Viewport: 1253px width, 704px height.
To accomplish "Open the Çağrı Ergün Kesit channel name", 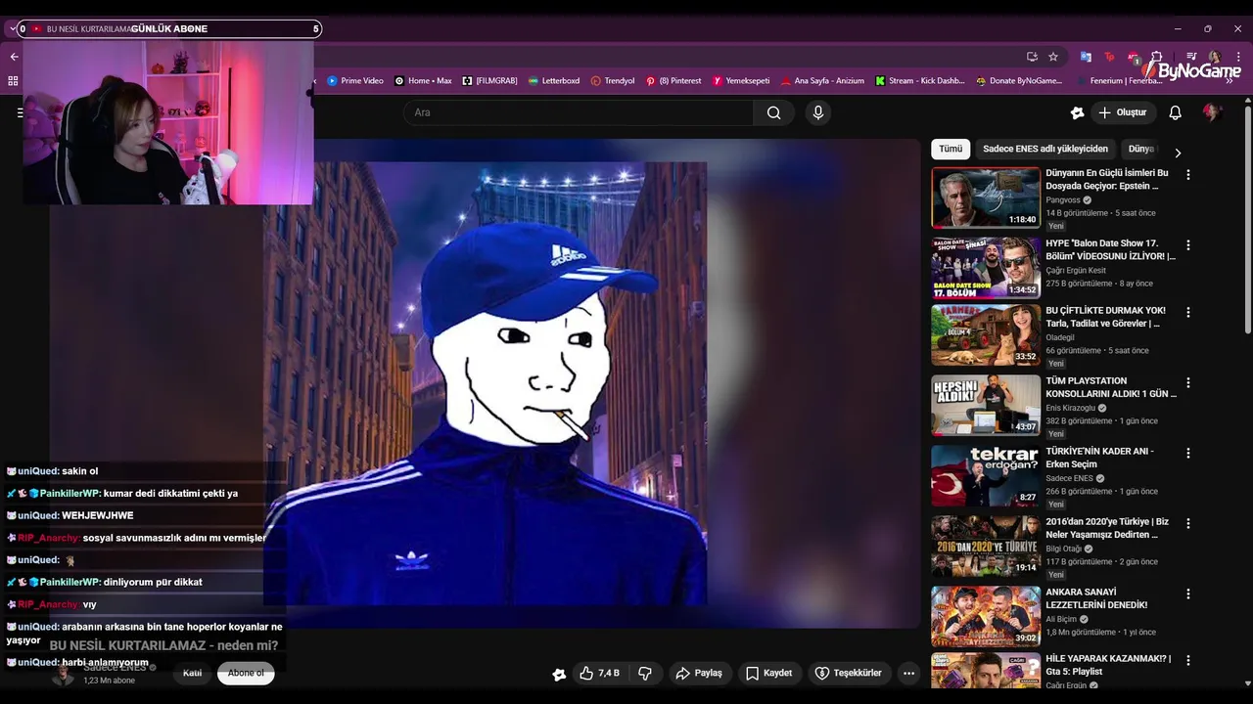I will click(x=1075, y=271).
